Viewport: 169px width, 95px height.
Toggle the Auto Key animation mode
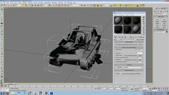pyautogui.click(x=136, y=88)
